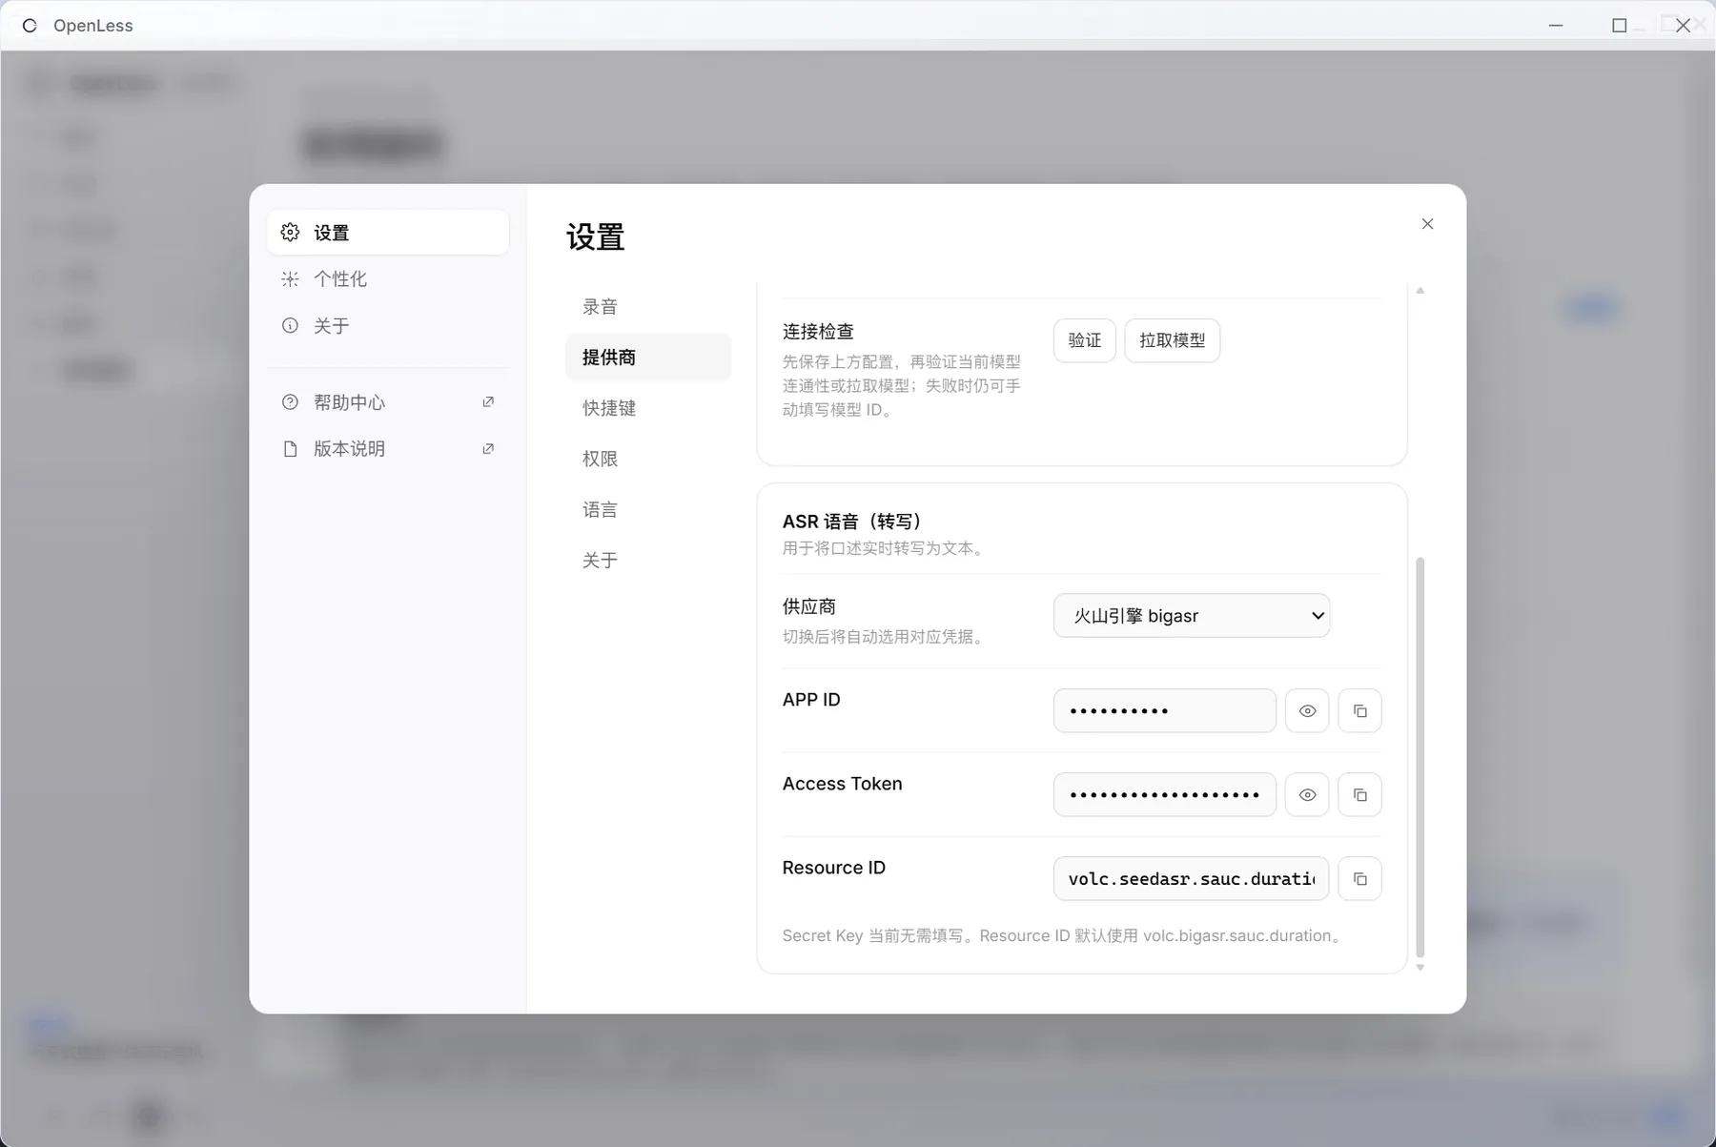
Task: Click the 版本说明 external-link arrow icon
Action: (488, 449)
